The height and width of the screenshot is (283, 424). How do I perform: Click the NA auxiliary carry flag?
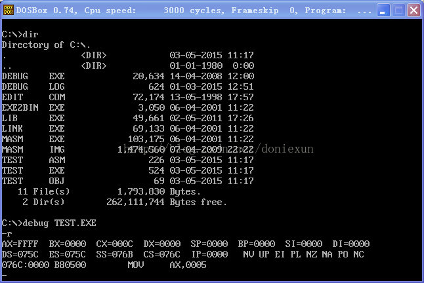pyautogui.click(x=328, y=254)
